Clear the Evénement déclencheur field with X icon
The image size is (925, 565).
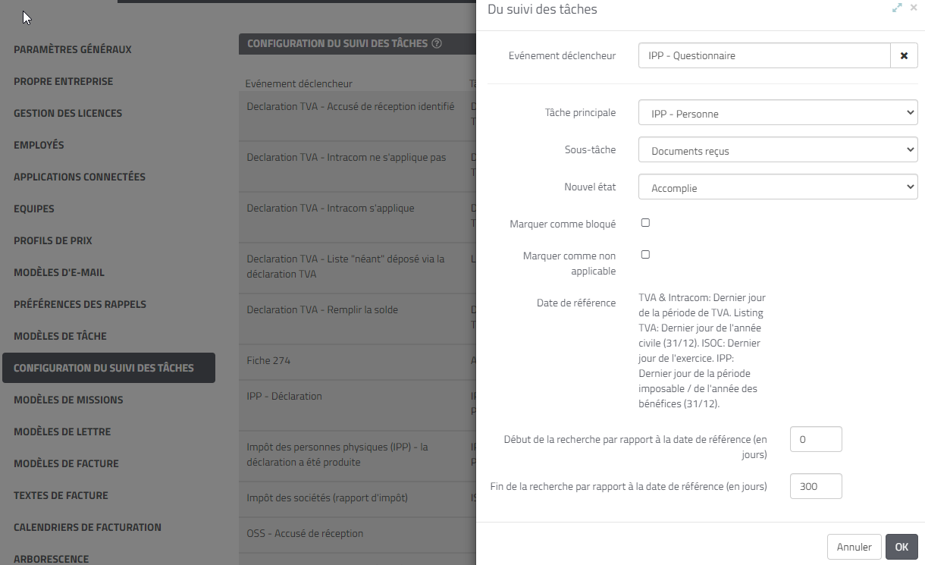(904, 55)
